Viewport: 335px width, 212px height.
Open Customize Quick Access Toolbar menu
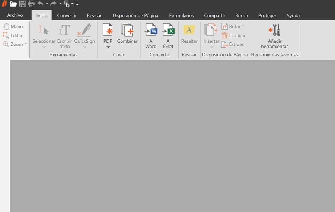coord(77,4)
